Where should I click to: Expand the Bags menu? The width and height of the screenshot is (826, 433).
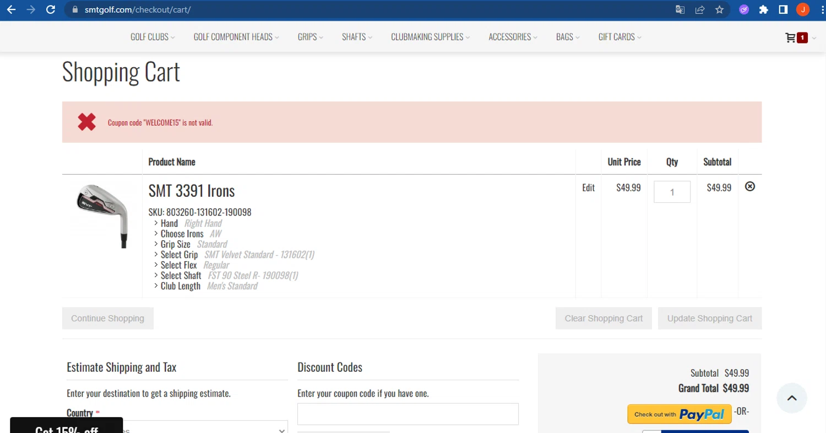[568, 37]
